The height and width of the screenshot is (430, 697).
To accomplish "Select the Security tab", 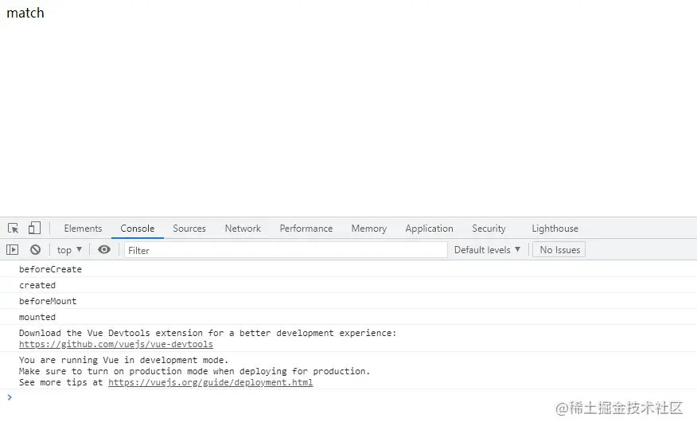I will coord(489,229).
